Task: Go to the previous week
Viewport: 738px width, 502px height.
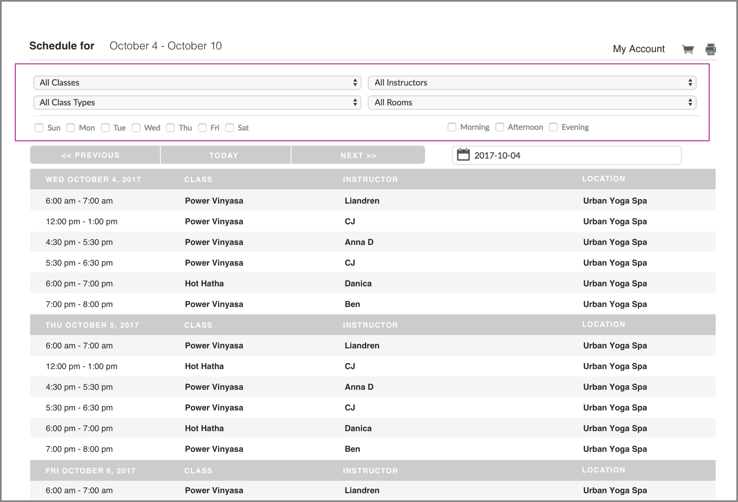Action: tap(95, 155)
